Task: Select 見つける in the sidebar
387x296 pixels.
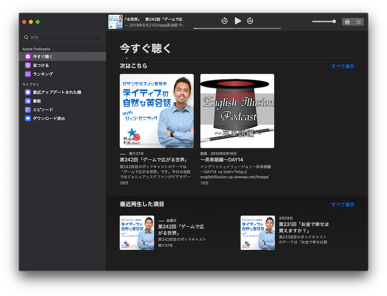Action: coord(63,65)
